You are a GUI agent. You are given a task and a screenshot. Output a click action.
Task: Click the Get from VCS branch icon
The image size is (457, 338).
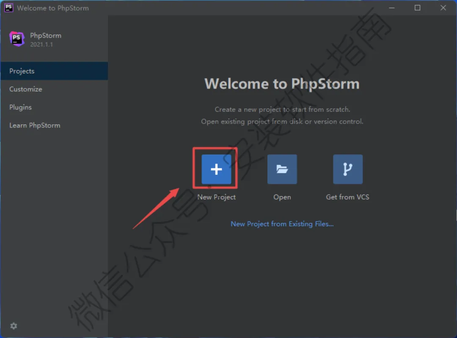tap(348, 169)
